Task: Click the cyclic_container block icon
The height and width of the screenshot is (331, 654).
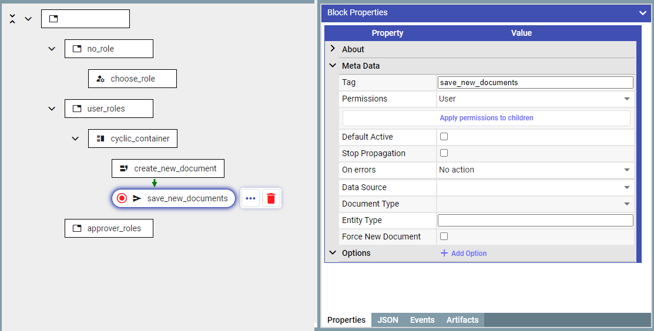Action: click(x=100, y=139)
